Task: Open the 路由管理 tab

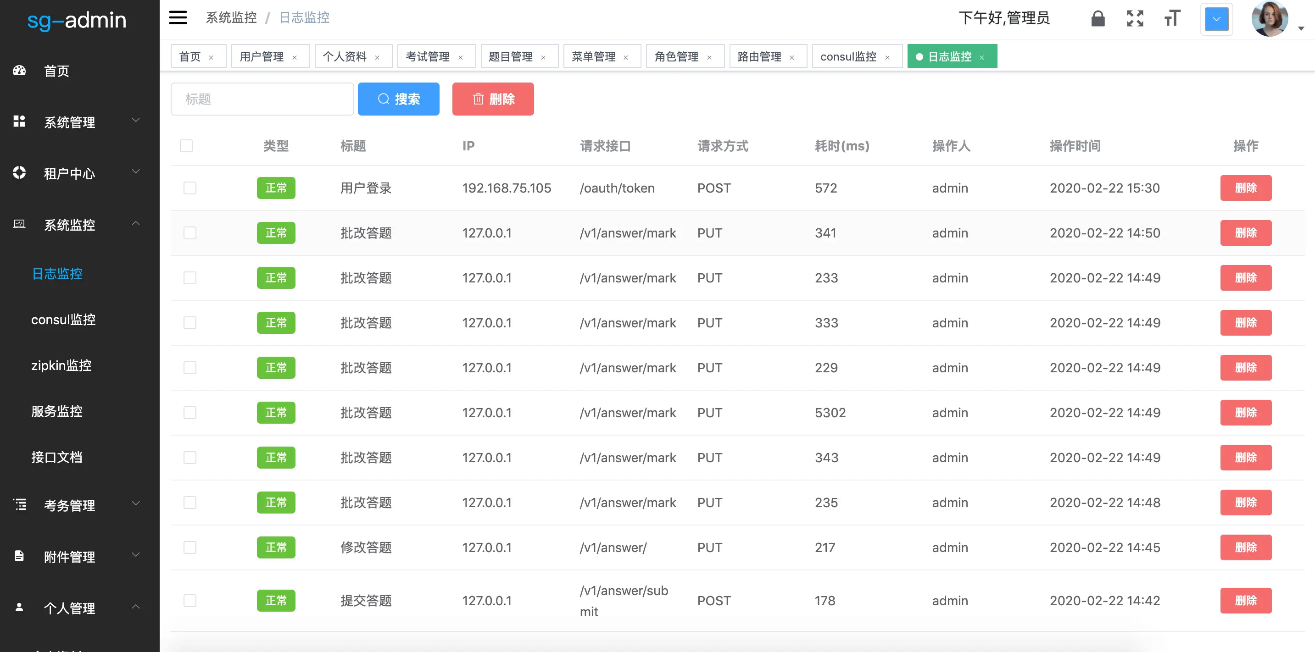Action: click(x=760, y=56)
